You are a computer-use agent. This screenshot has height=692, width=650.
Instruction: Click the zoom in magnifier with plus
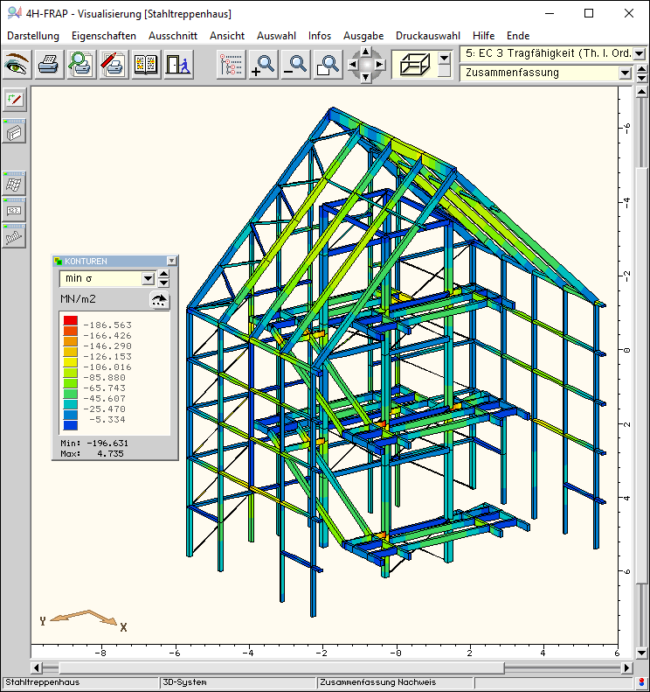262,65
